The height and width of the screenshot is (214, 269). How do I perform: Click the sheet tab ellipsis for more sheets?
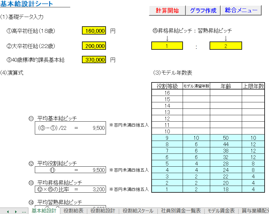pos(24,212)
